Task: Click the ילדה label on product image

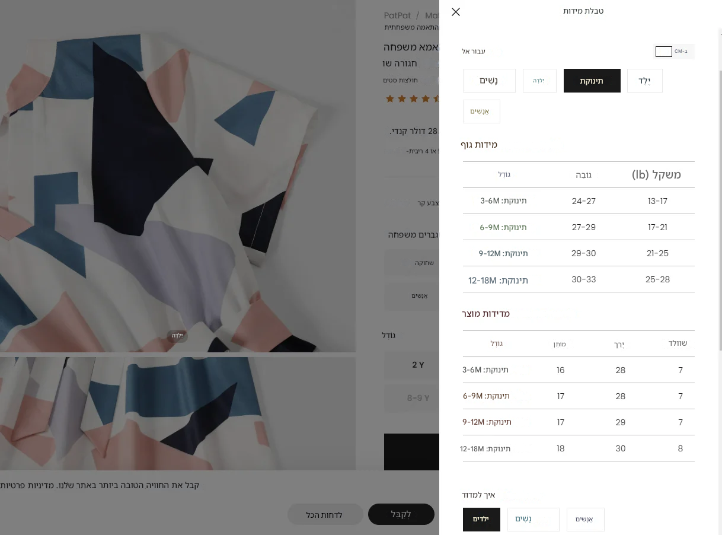Action: coord(178,336)
